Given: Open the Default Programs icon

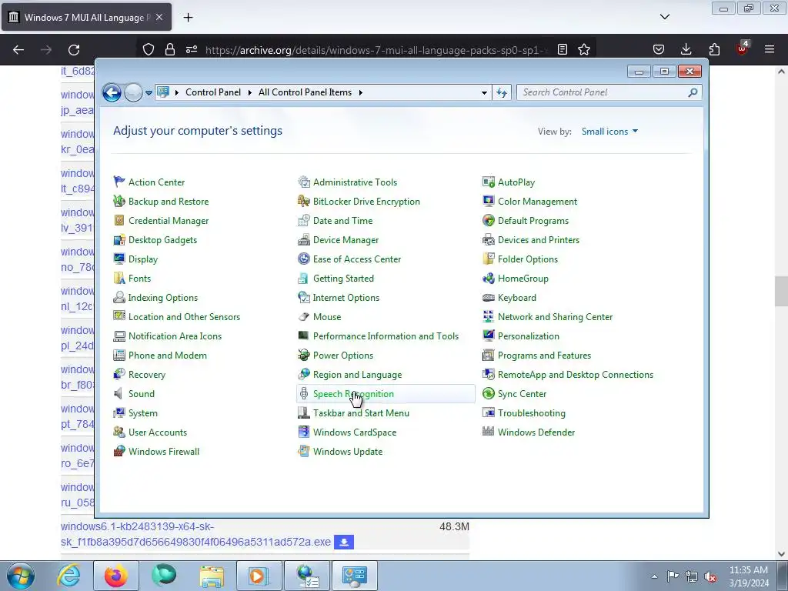Looking at the screenshot, I should point(489,221).
